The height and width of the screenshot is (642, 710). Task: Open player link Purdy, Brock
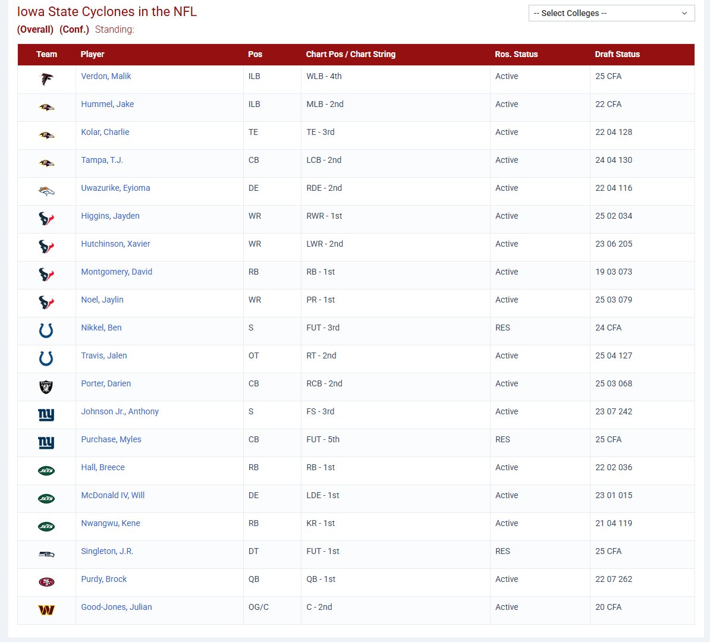click(x=103, y=579)
